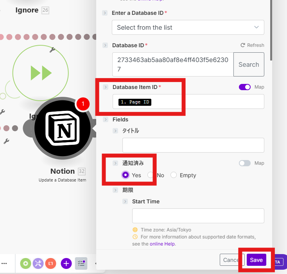Image resolution: width=287 pixels, height=274 pixels.
Task: Click the green gear icon in bottom toolbar
Action: tap(26, 263)
